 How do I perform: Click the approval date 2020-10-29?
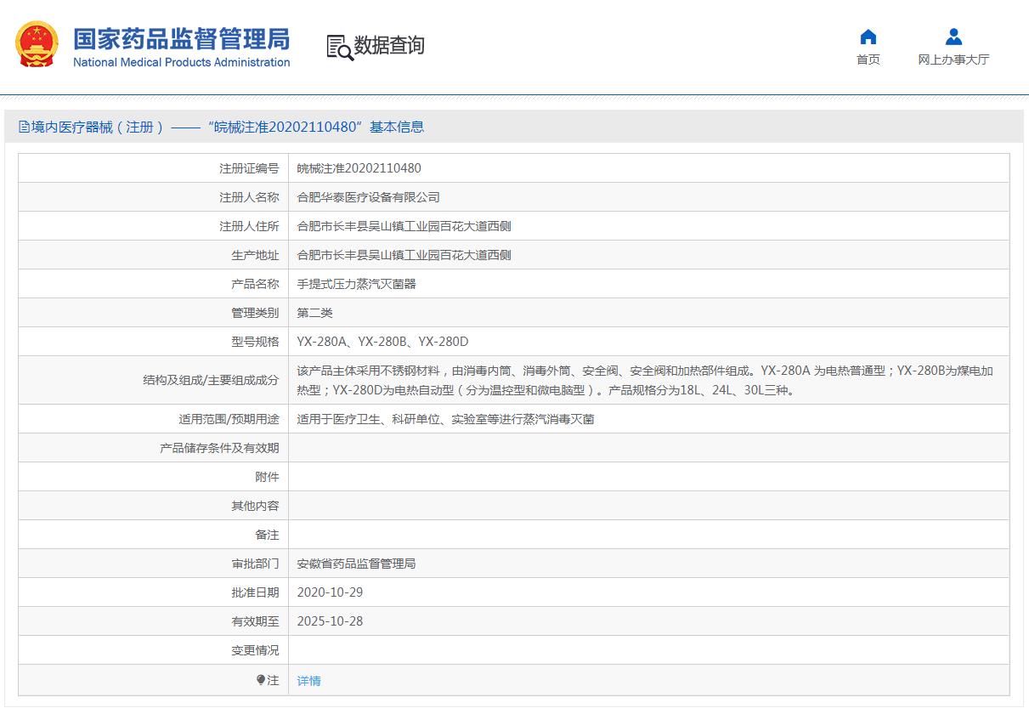tap(330, 592)
